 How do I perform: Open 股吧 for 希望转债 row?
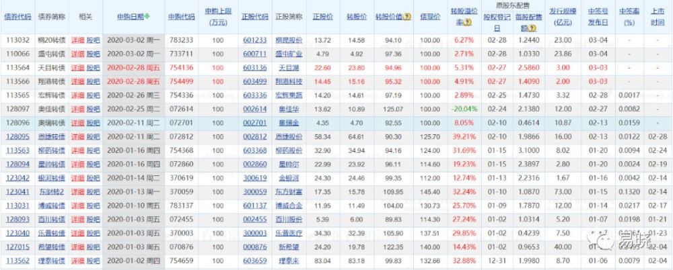click(93, 247)
